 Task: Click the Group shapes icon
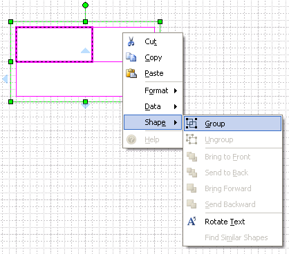click(x=192, y=123)
